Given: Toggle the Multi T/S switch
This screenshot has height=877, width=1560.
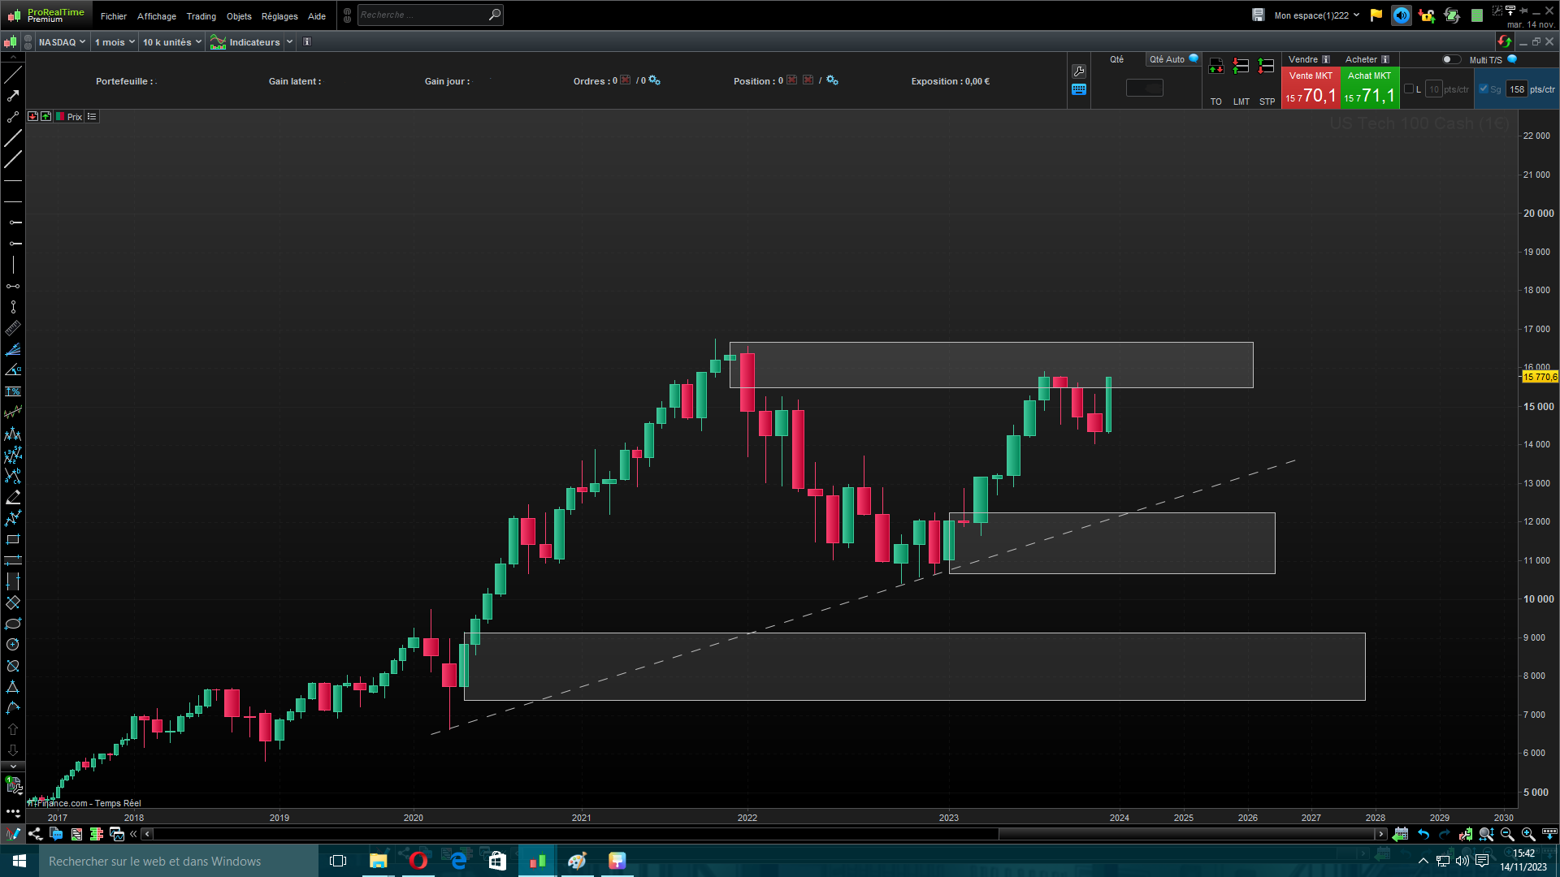Looking at the screenshot, I should pos(1450,59).
